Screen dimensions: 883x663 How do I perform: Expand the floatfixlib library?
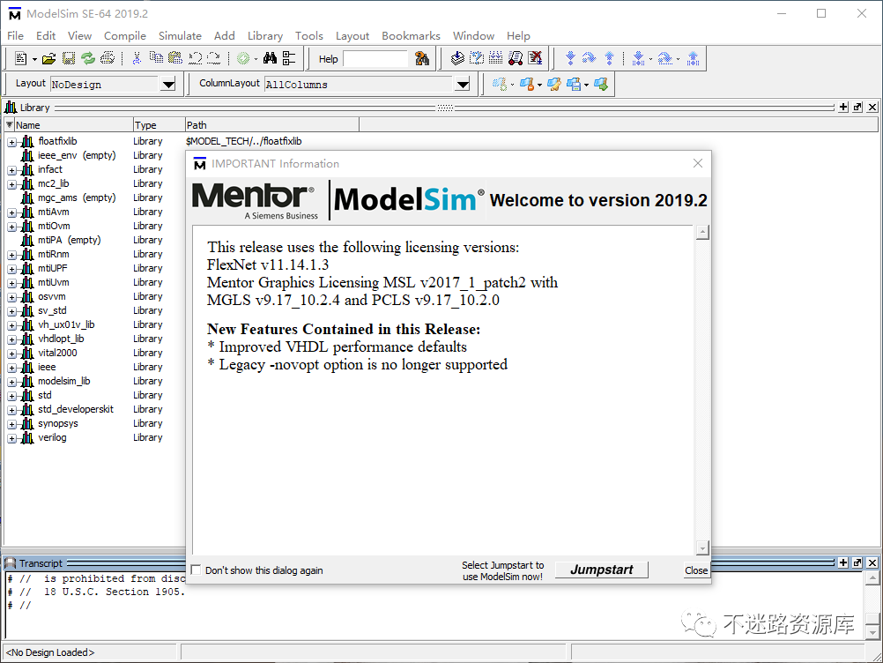tap(11, 142)
